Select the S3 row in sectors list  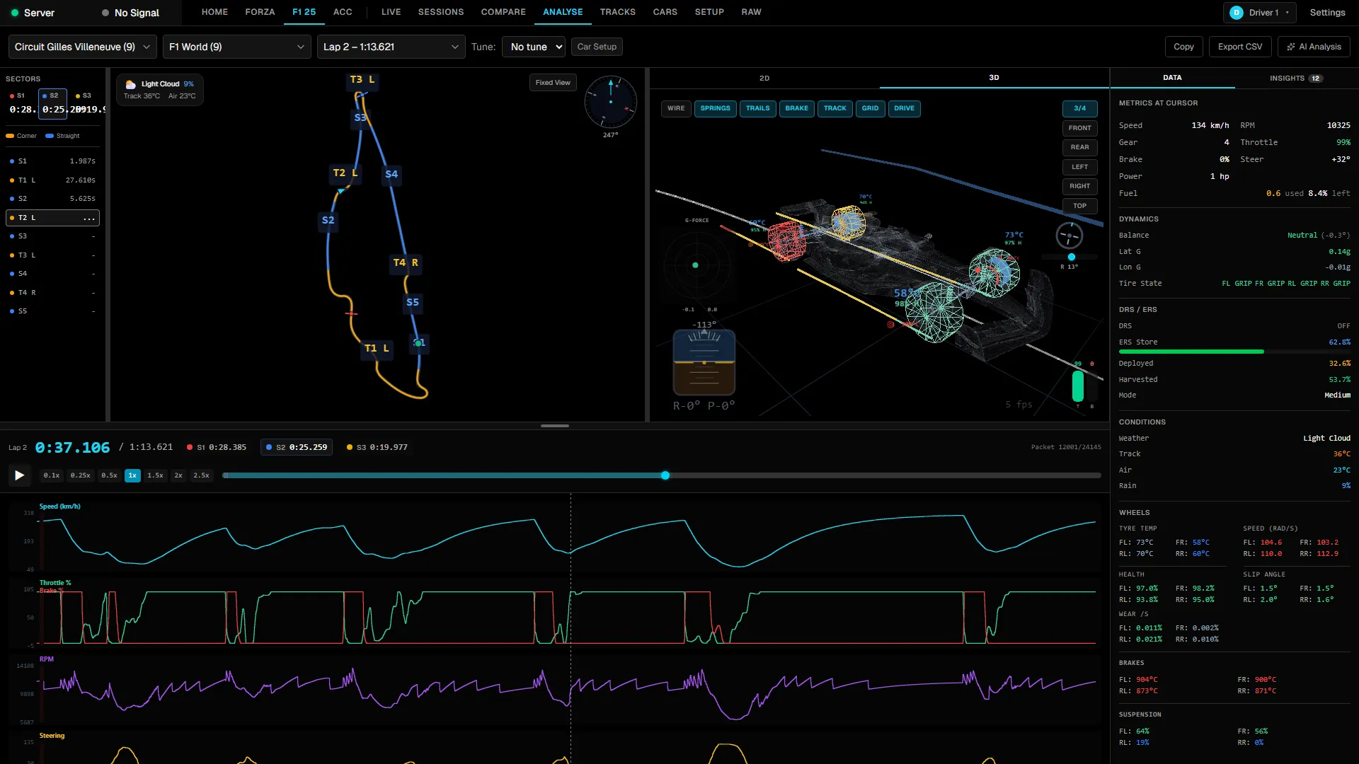[x=52, y=236]
